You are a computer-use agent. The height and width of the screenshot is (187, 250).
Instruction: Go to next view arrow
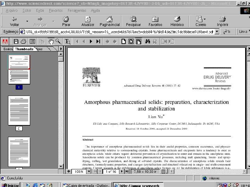115,42
